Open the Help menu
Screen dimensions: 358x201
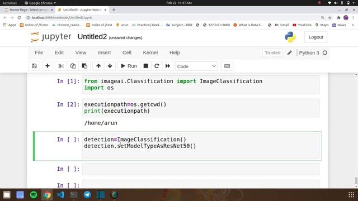point(175,52)
